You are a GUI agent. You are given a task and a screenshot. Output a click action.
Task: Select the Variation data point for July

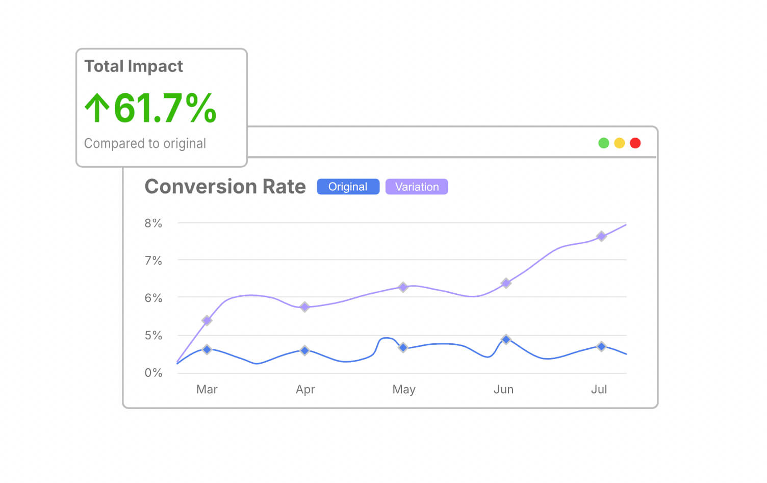pos(601,236)
